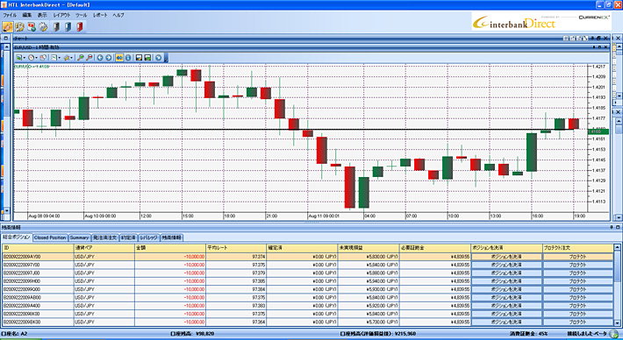This screenshot has height=340, width=623.
Task: Click the red window with globe icon
Action: 32,27
